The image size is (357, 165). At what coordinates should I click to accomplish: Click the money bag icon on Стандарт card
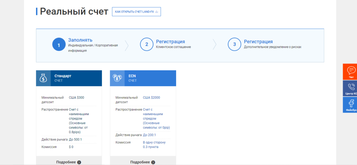point(43,78)
